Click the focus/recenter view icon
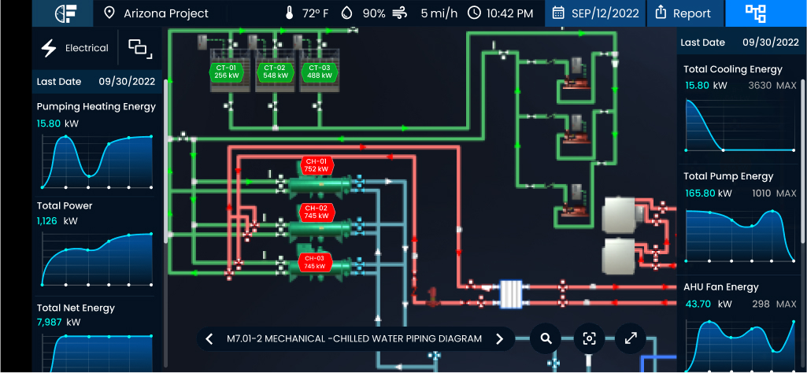 pos(588,338)
